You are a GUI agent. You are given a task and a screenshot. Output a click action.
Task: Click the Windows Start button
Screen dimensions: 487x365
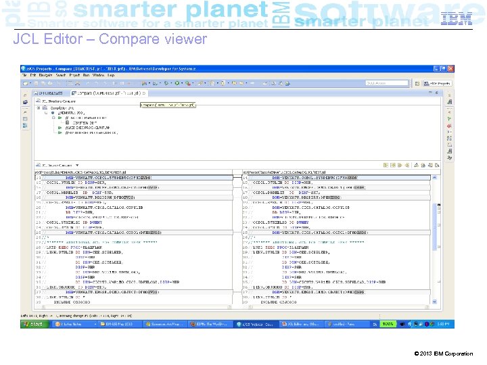(x=35, y=324)
